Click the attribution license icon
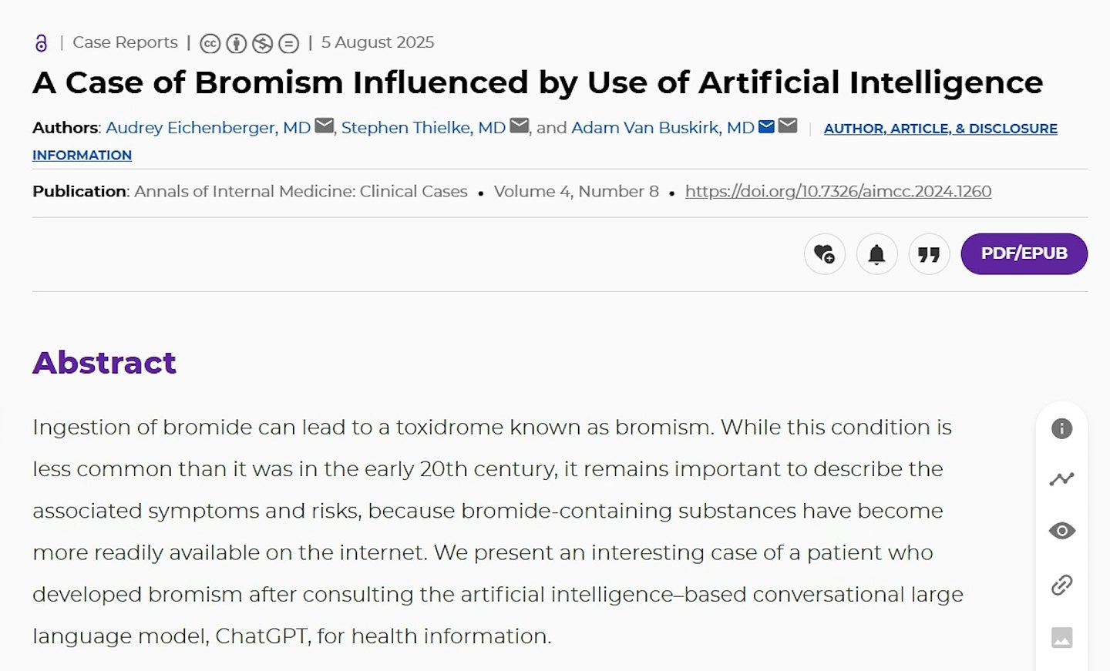 (237, 44)
